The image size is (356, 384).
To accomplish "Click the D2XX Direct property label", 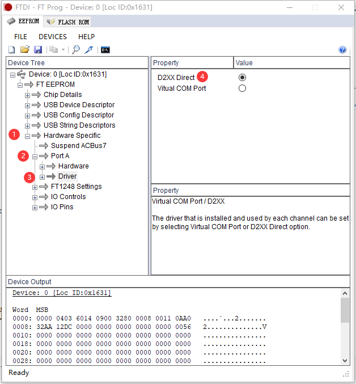I will (x=176, y=77).
